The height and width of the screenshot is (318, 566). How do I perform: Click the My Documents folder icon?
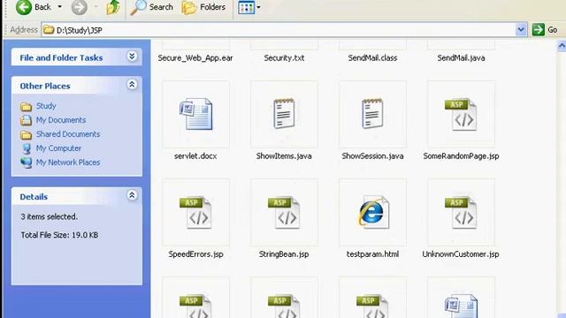coord(26,120)
